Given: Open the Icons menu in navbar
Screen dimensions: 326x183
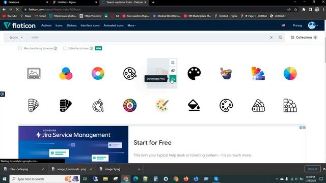Looking at the screenshot, I should [59, 25].
